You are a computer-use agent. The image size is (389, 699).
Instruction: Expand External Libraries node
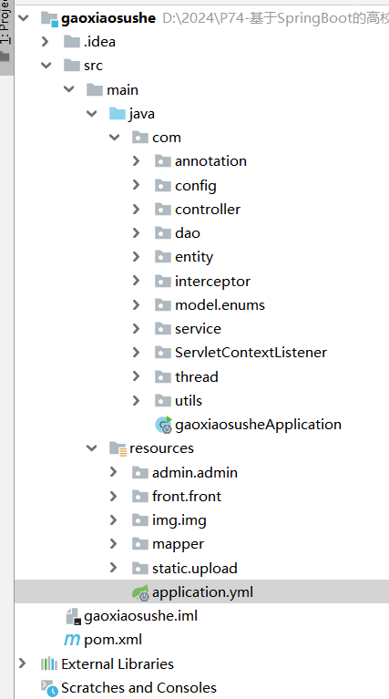click(x=22, y=663)
